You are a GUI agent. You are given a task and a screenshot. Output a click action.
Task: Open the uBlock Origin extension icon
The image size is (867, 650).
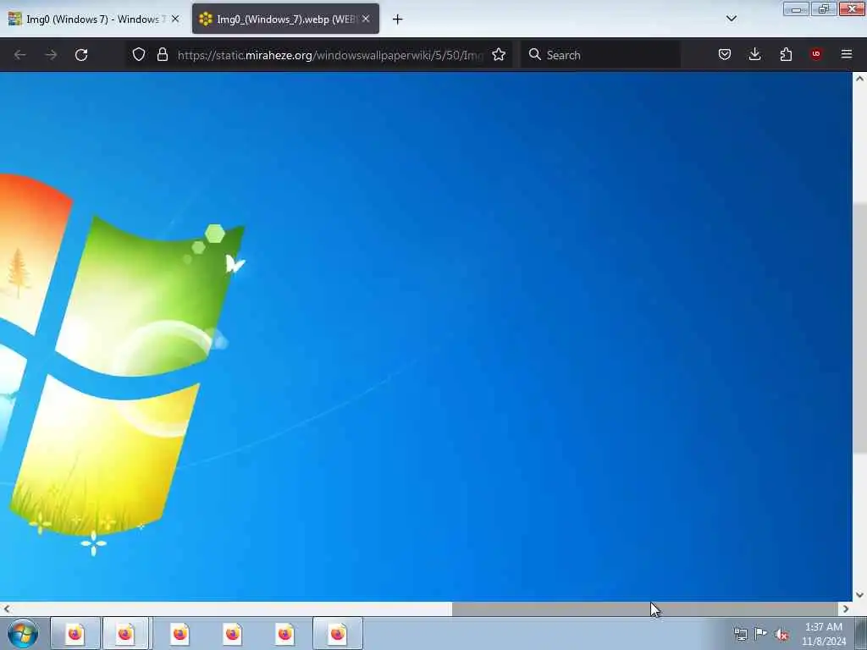[x=816, y=54]
